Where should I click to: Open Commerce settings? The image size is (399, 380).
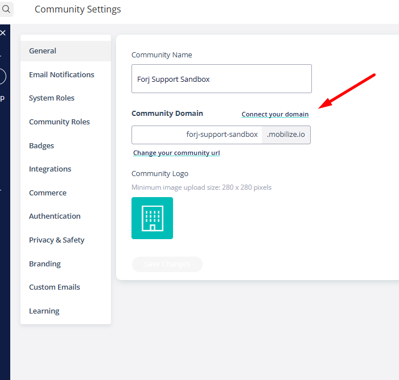[x=48, y=193]
